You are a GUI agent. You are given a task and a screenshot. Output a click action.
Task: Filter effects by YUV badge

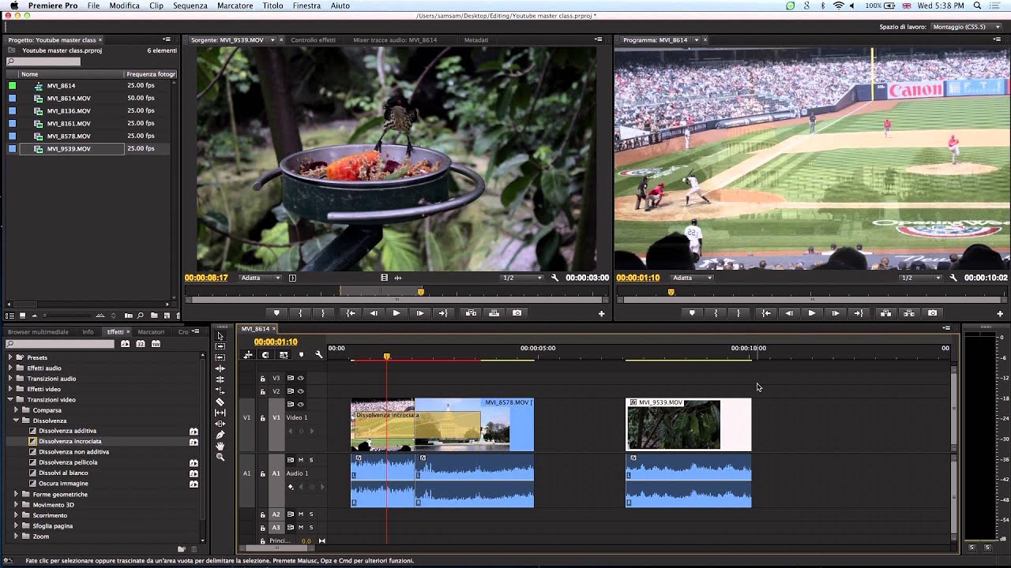pos(156,344)
